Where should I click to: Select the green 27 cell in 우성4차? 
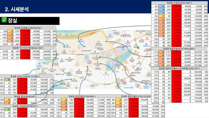pos(7,110)
